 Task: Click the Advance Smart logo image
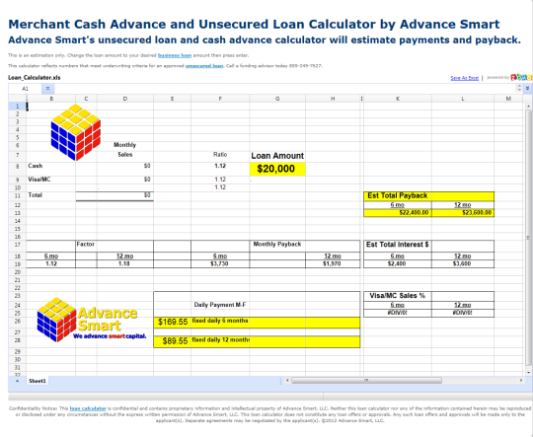tap(92, 320)
